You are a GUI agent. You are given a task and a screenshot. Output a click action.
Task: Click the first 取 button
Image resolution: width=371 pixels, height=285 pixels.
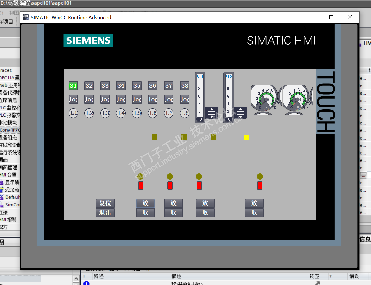pyautogui.click(x=145, y=213)
